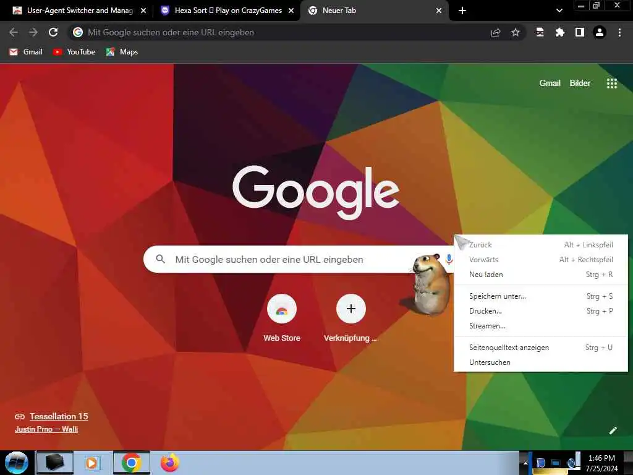This screenshot has width=633, height=475.
Task: Open the YouTube bookmark
Action: click(74, 52)
